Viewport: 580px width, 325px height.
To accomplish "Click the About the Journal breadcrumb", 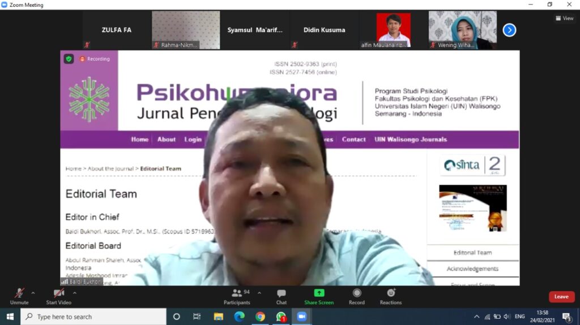I will coord(110,168).
